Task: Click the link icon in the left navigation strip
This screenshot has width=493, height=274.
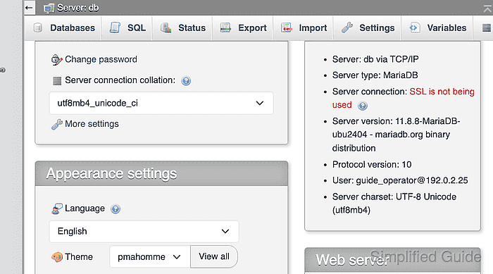Action: pos(3,70)
